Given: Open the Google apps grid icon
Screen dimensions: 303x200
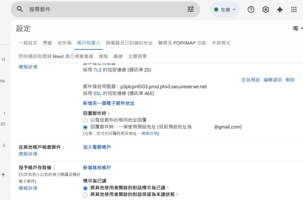Looking at the screenshot, I should click(x=294, y=10).
